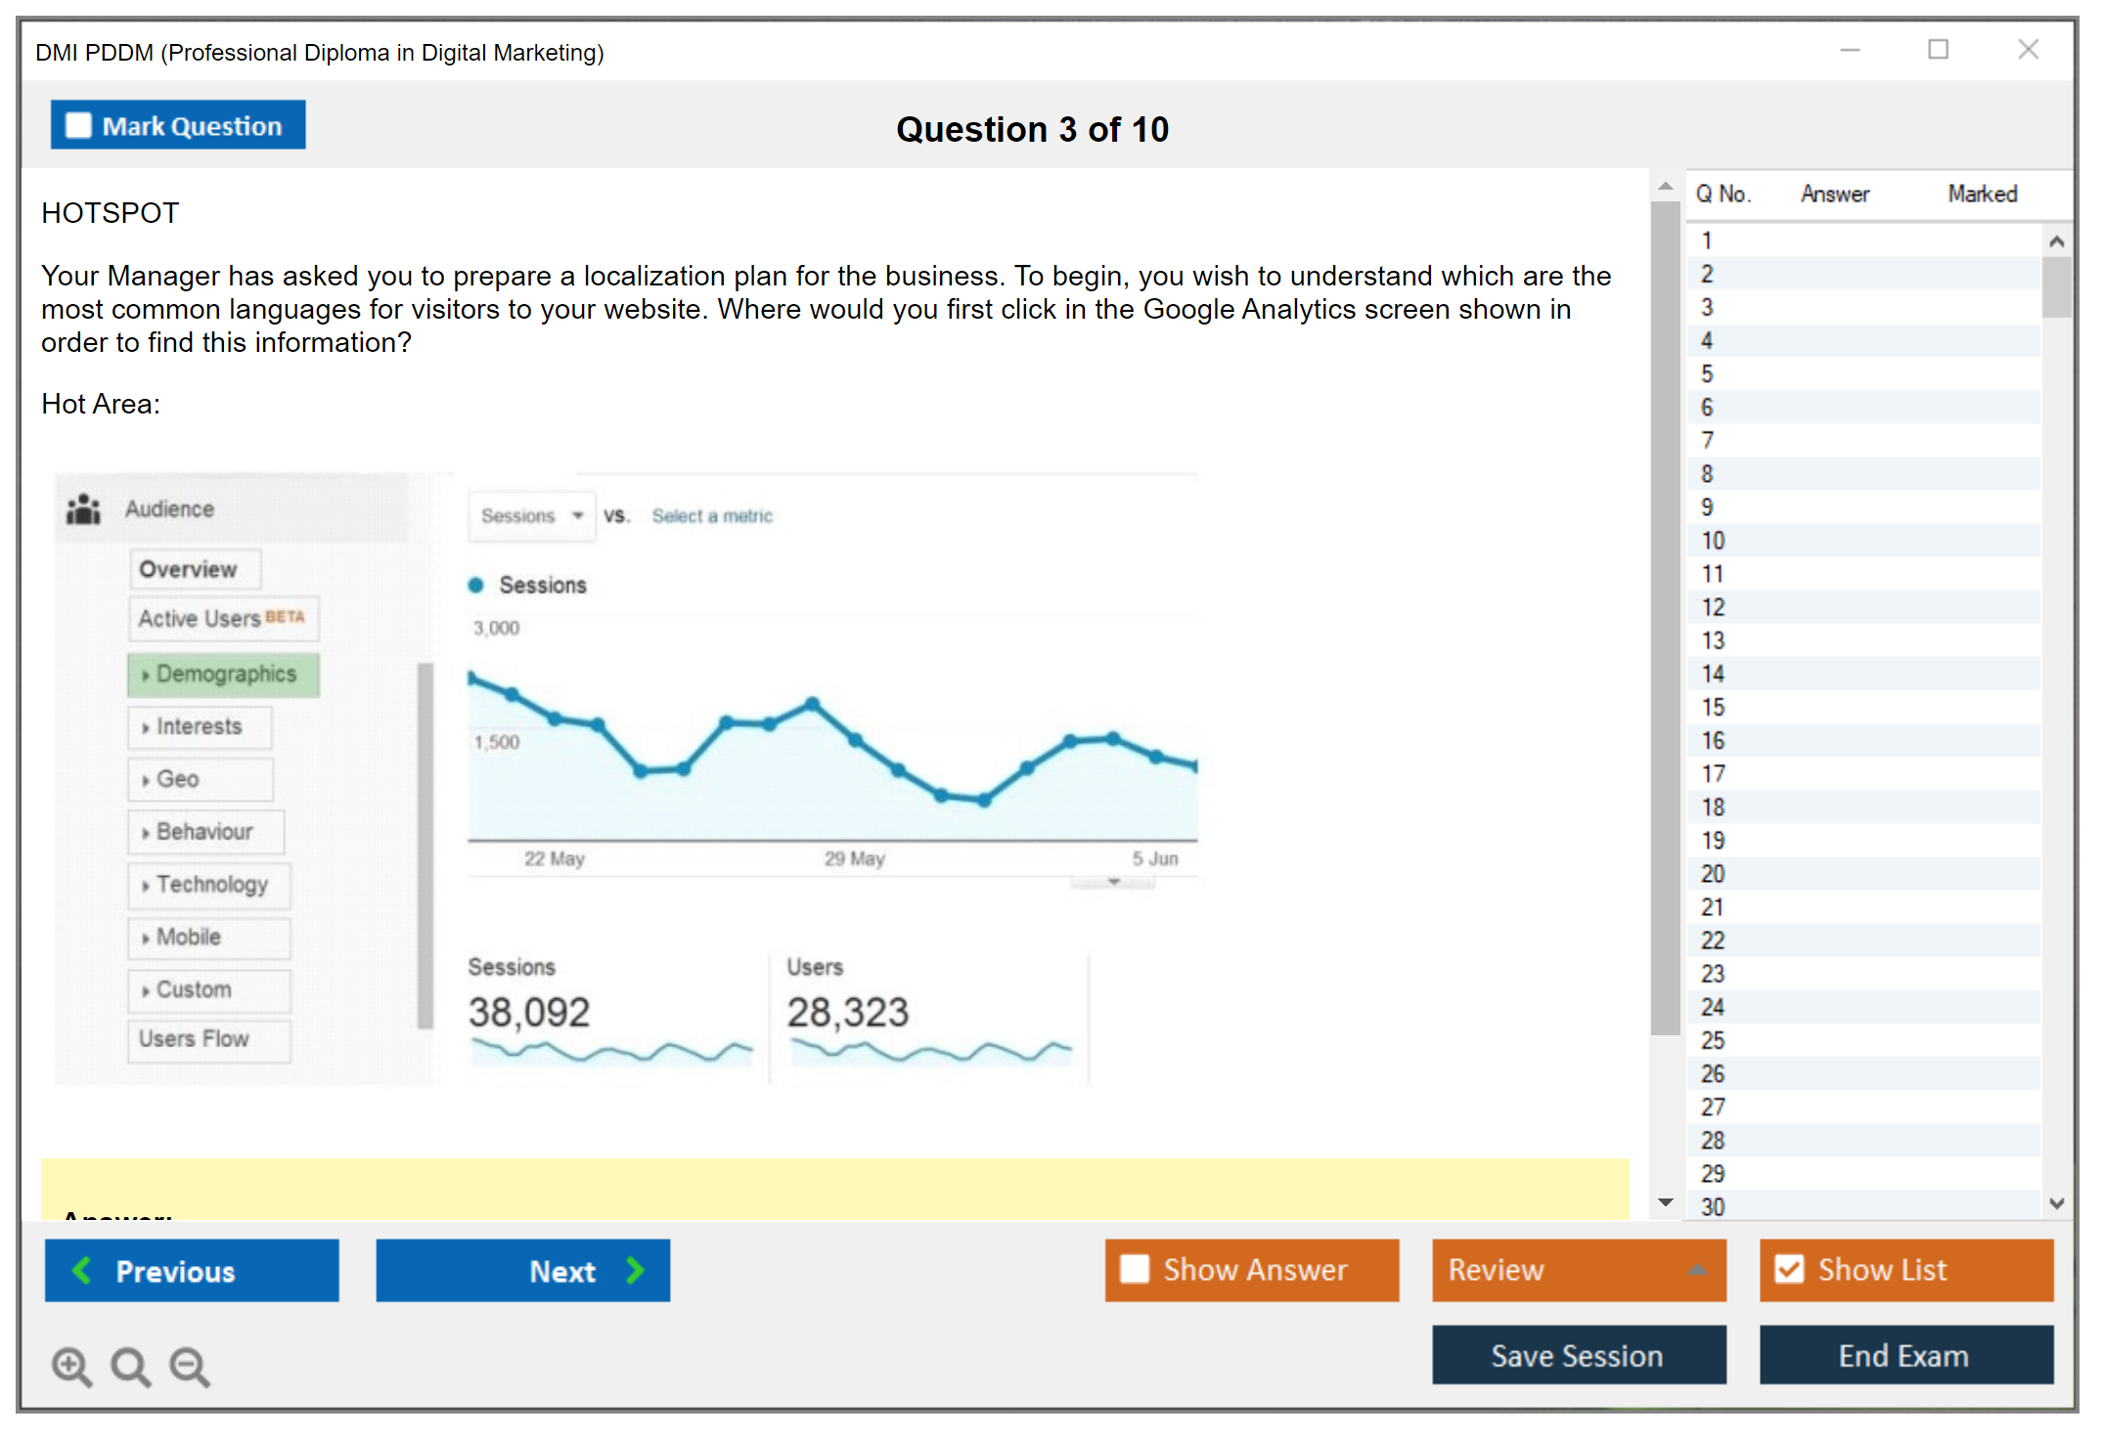Click the zoom out magnifier icon
This screenshot has height=1437, width=2103.
(x=189, y=1366)
